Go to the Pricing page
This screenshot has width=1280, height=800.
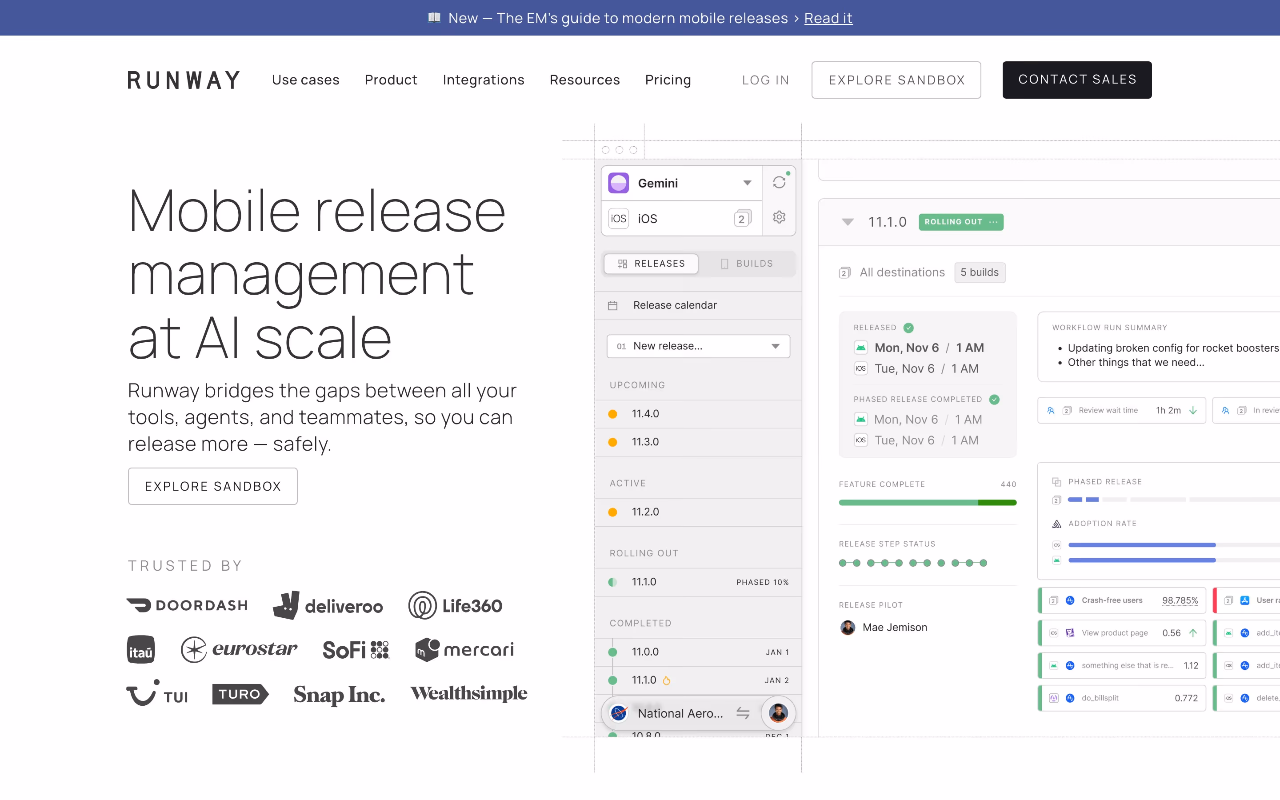click(x=668, y=80)
